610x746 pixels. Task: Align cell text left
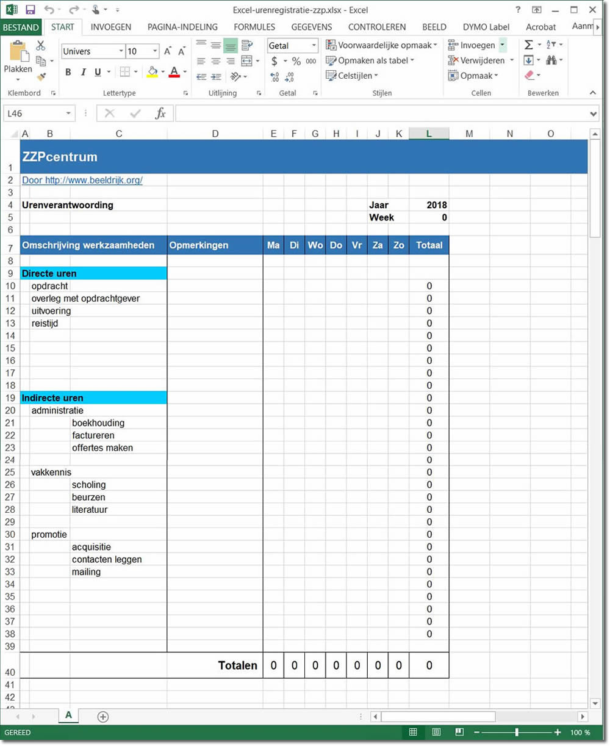(x=201, y=61)
